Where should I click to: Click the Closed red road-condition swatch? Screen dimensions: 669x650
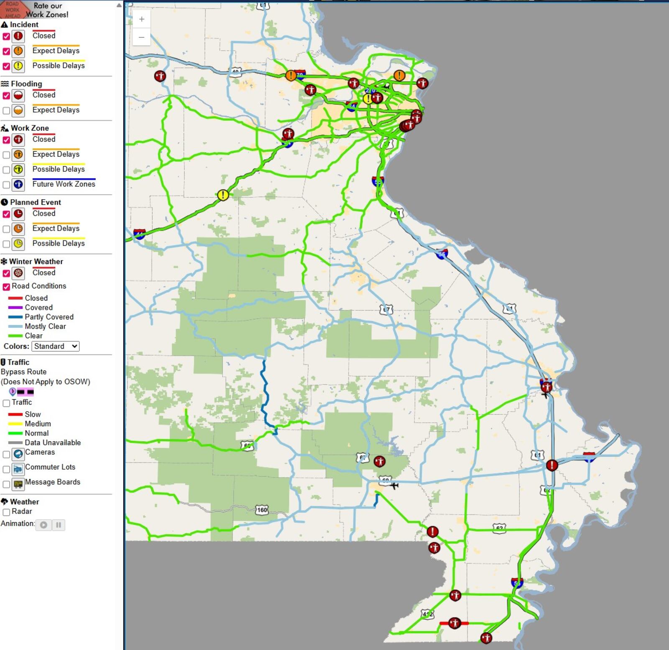click(15, 298)
